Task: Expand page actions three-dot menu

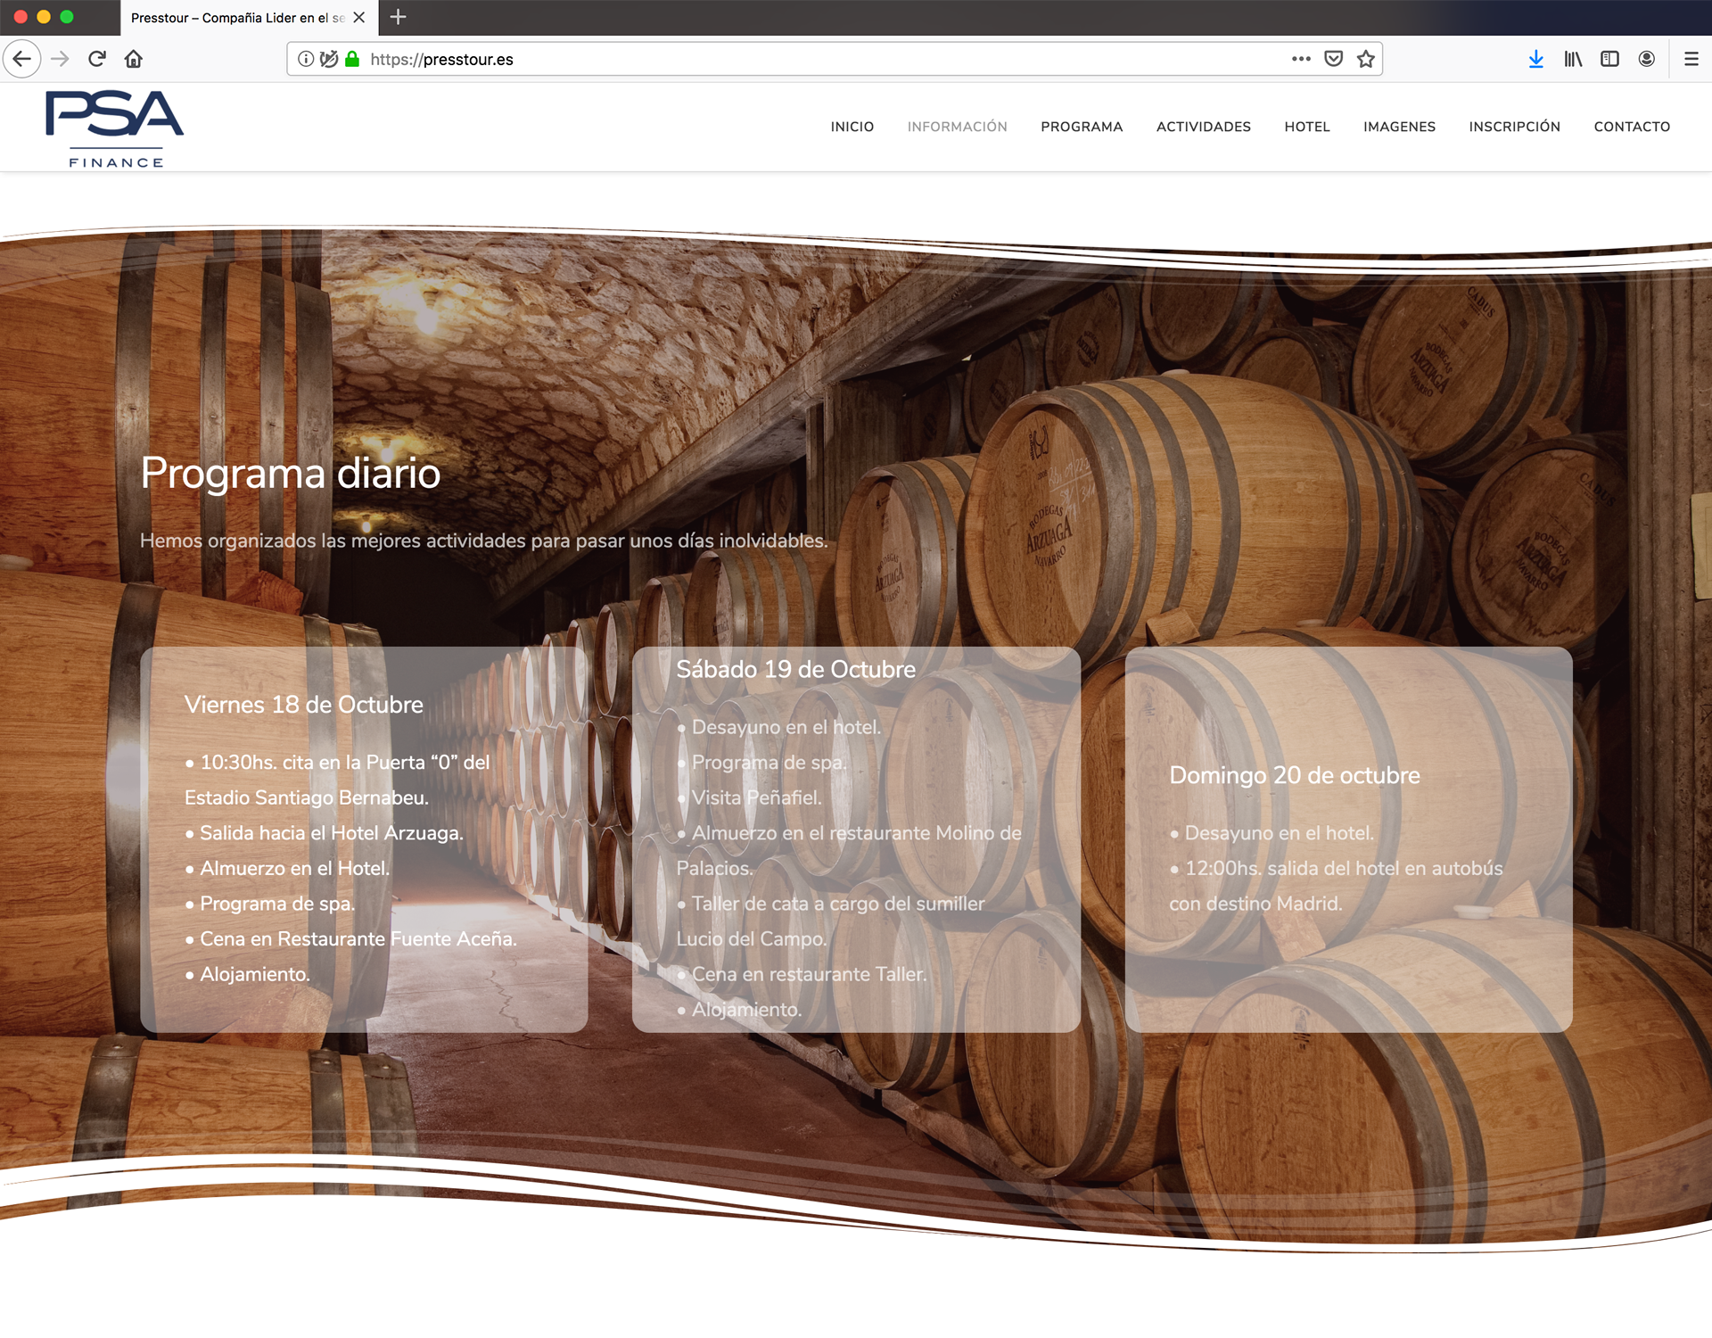Action: [x=1301, y=59]
